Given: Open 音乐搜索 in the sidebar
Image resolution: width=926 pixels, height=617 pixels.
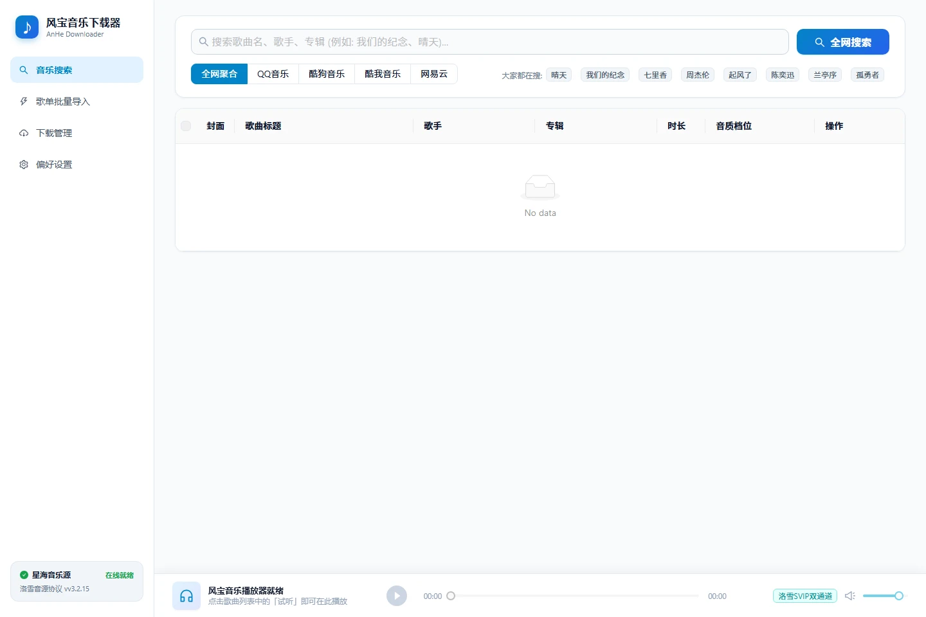Looking at the screenshot, I should point(77,69).
